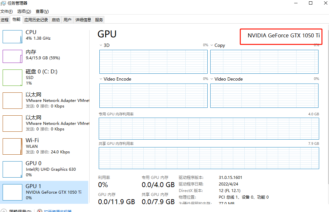Open the 服务 tab
Viewport: 329px width, 212px height.
[x=99, y=20]
